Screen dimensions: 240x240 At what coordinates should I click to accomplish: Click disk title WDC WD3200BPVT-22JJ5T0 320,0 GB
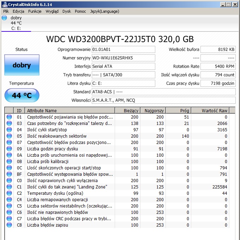click(x=120, y=39)
